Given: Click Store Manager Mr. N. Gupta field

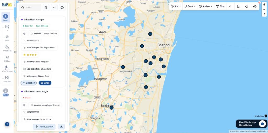Looking at the screenshot, I should [37, 119].
